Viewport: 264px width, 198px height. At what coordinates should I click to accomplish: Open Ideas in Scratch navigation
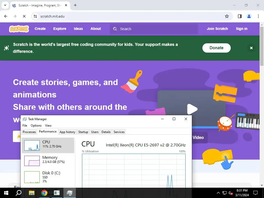pos(78,29)
